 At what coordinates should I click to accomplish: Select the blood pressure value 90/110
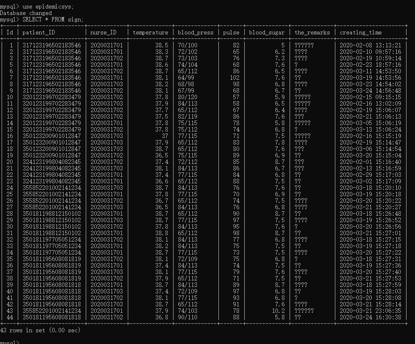[188, 317]
